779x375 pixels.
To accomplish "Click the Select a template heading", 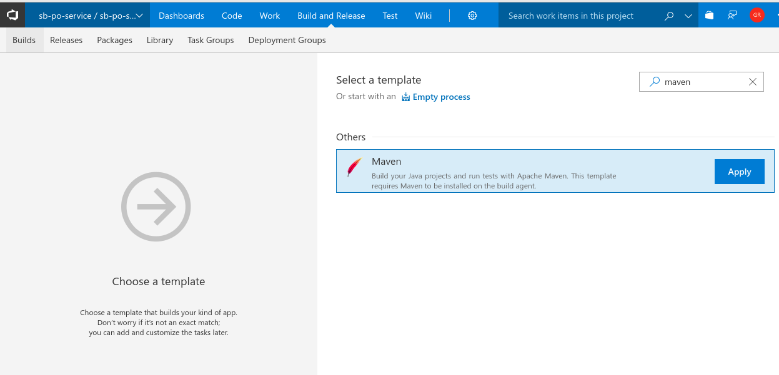I will point(379,80).
